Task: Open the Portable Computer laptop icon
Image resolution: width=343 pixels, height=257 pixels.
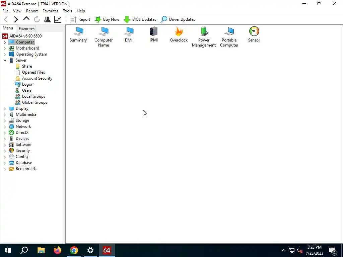Action: (x=229, y=37)
